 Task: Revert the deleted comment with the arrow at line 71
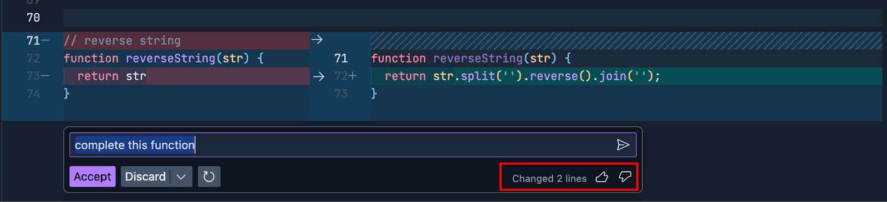[x=317, y=40]
